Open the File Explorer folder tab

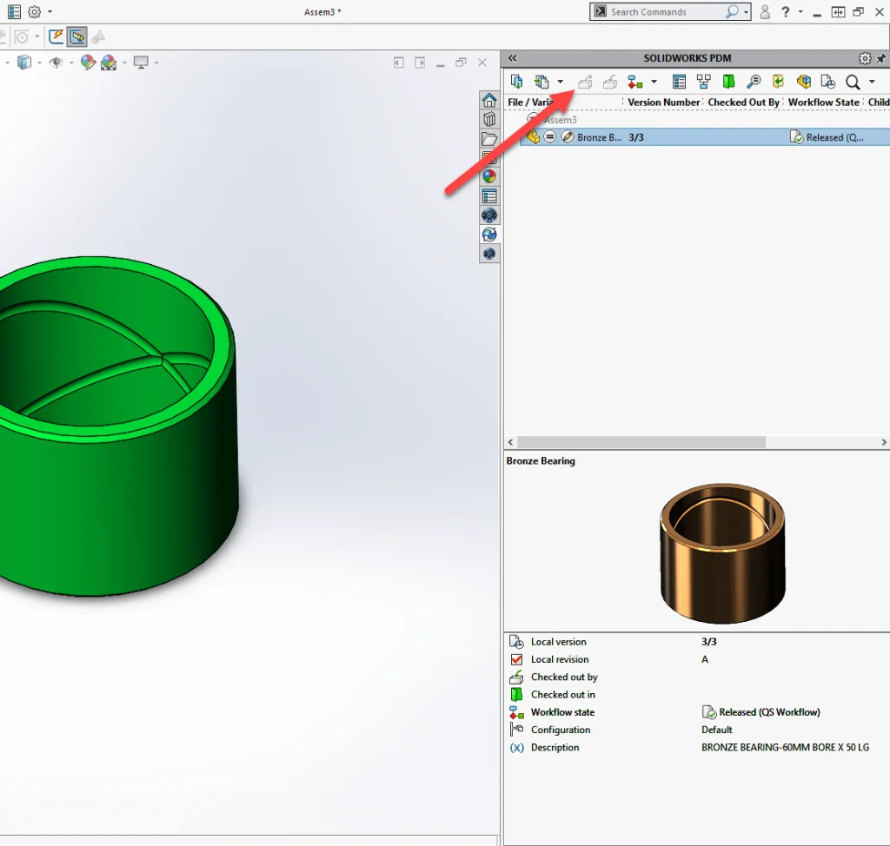point(490,139)
